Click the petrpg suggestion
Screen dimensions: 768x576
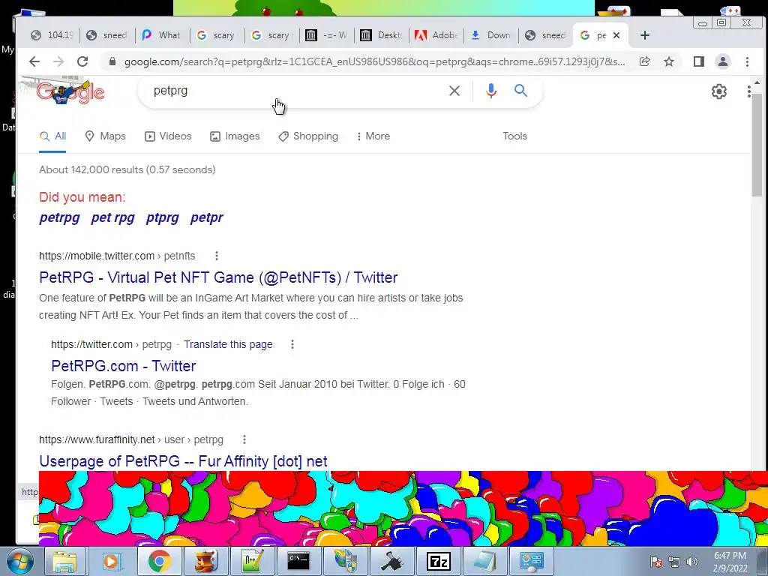[59, 217]
